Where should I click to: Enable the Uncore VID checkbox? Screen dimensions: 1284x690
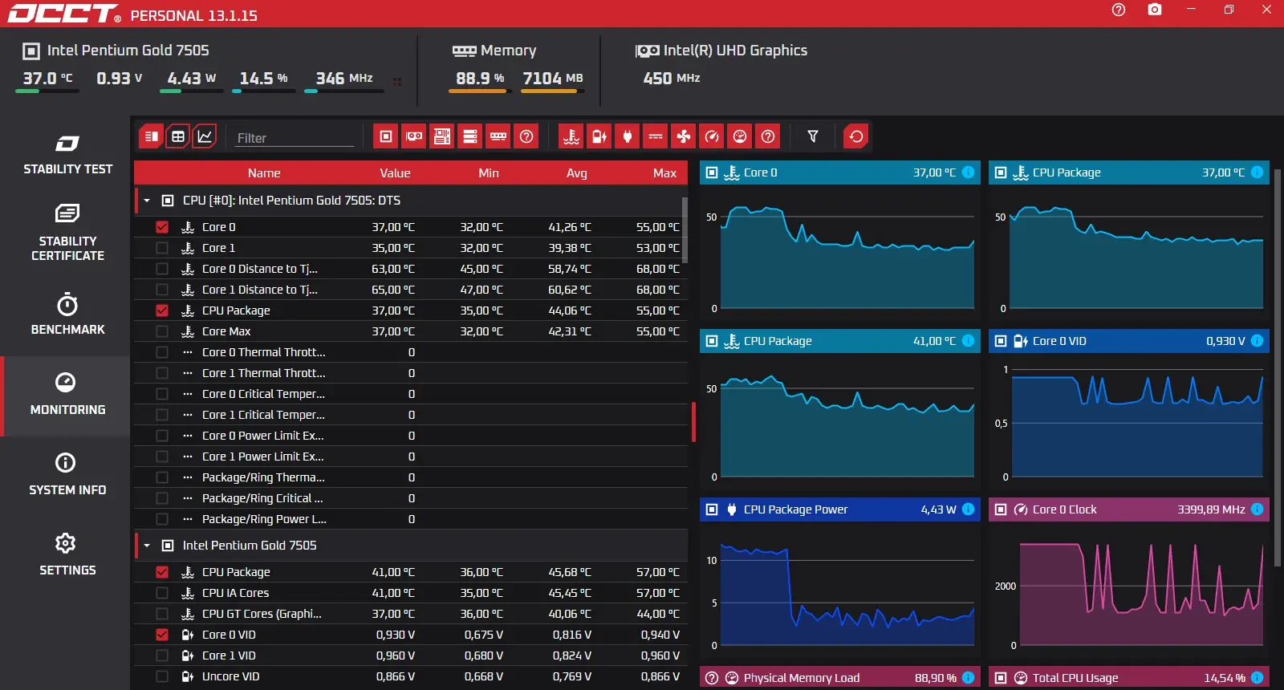coord(162,676)
